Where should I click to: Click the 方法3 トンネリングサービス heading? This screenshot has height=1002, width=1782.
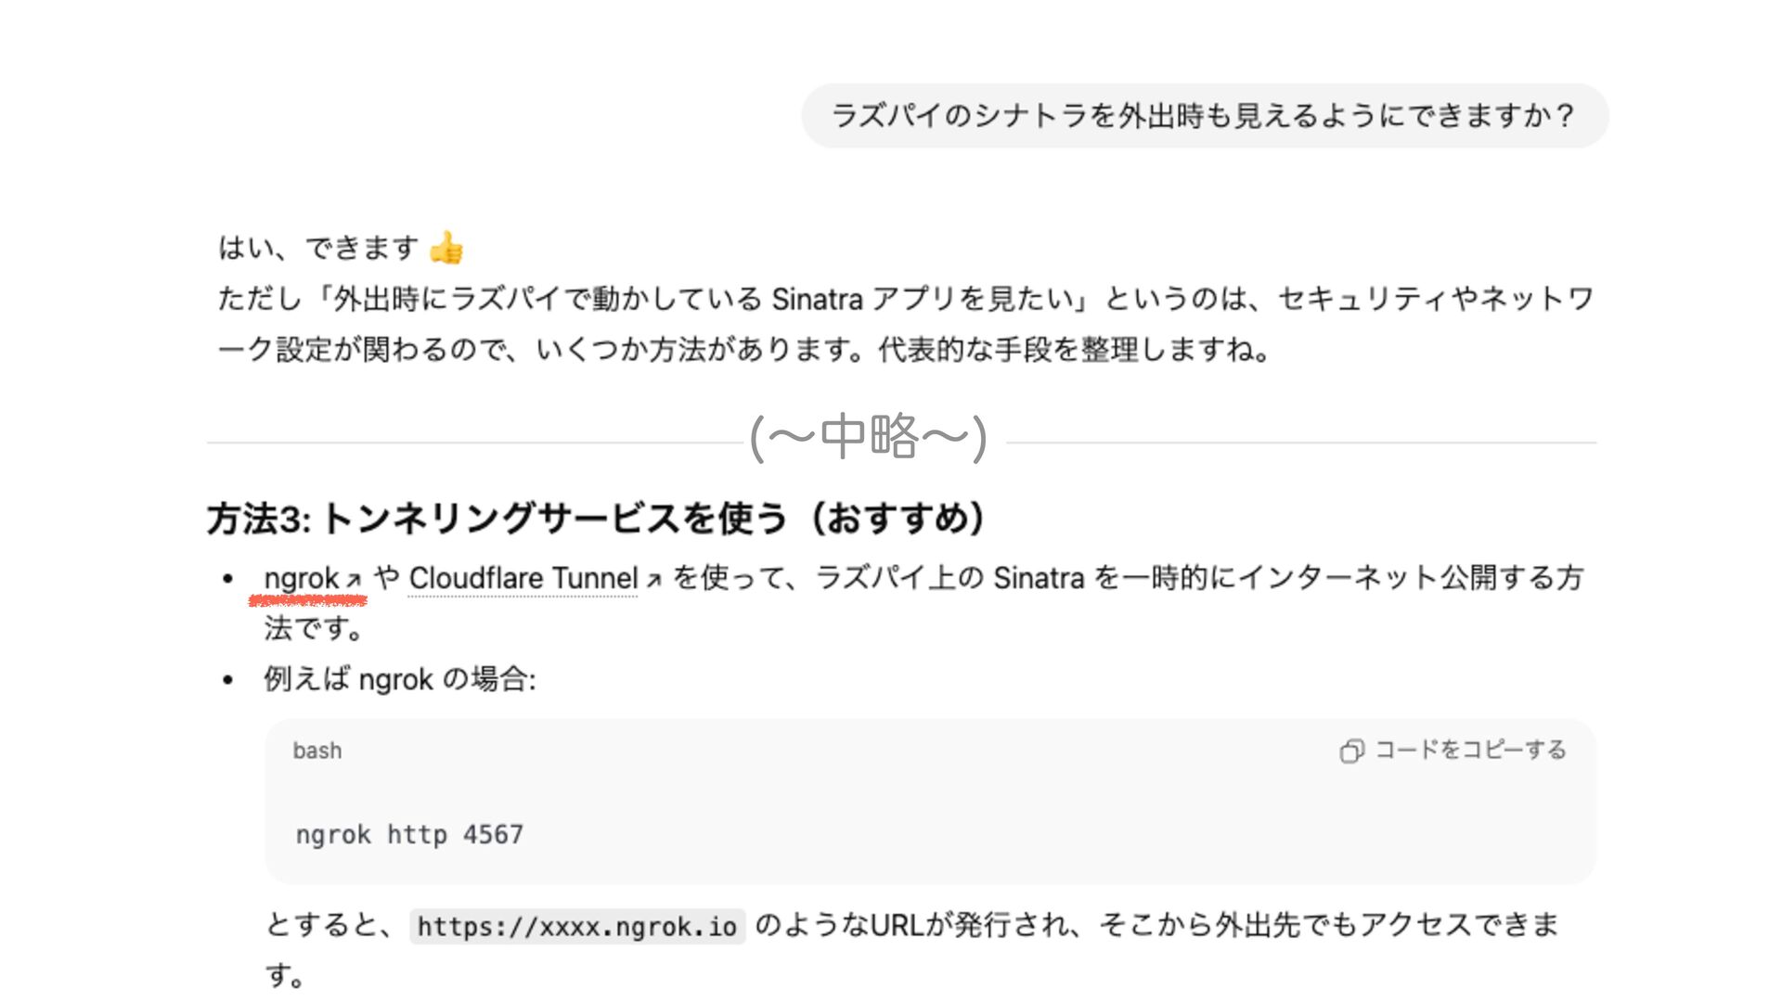(x=595, y=519)
